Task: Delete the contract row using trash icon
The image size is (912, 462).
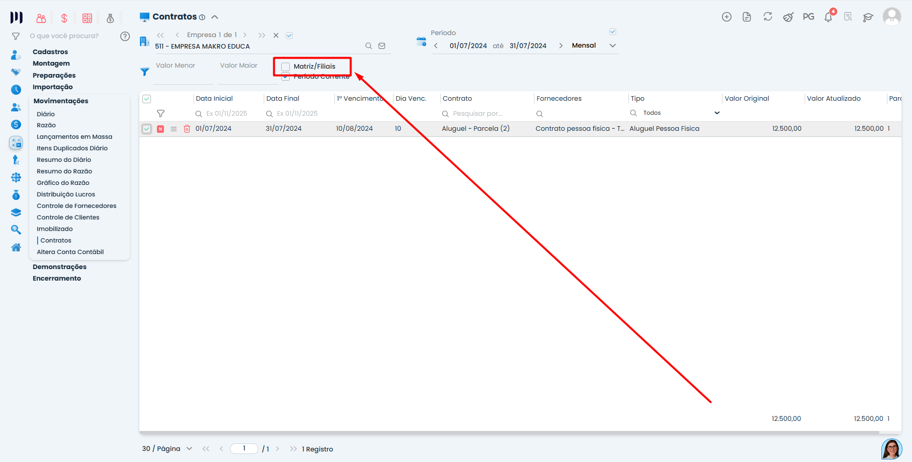Action: click(187, 129)
